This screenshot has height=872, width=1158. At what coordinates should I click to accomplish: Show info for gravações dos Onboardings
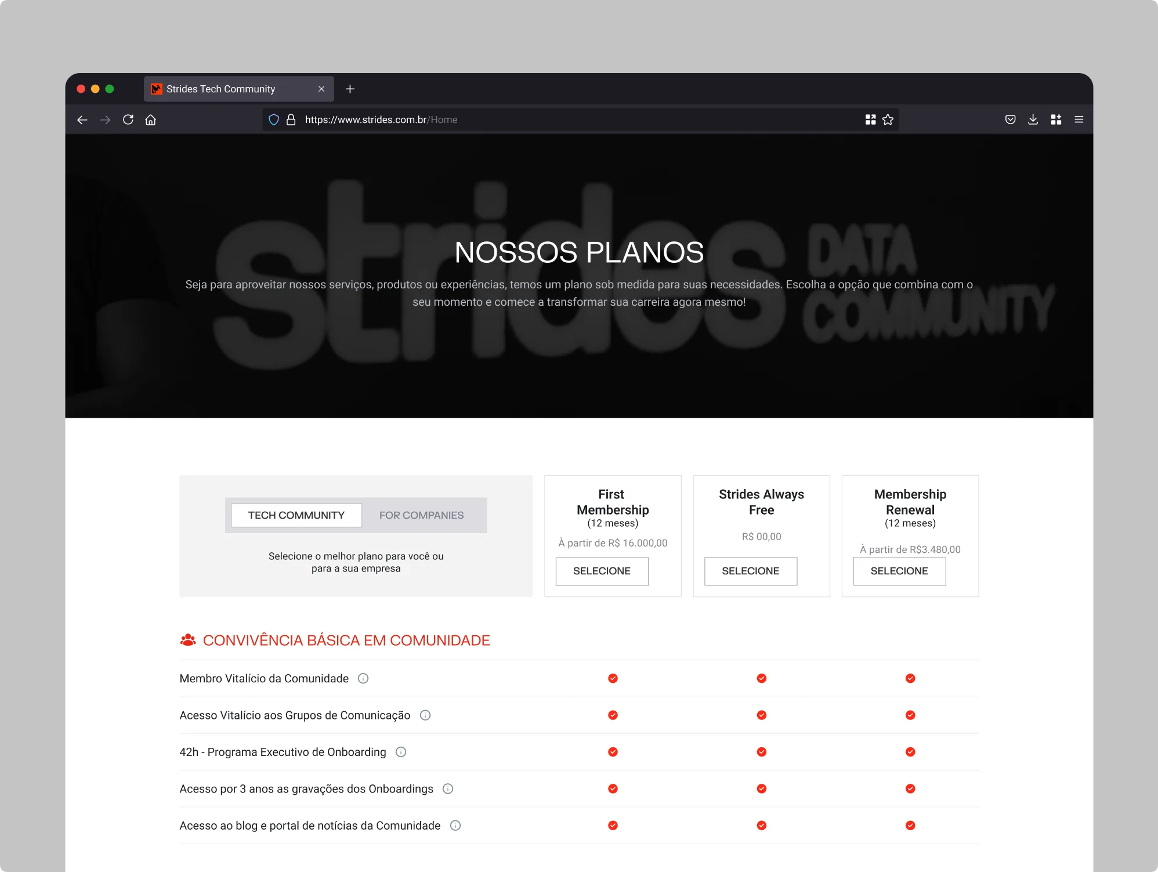[x=448, y=788]
